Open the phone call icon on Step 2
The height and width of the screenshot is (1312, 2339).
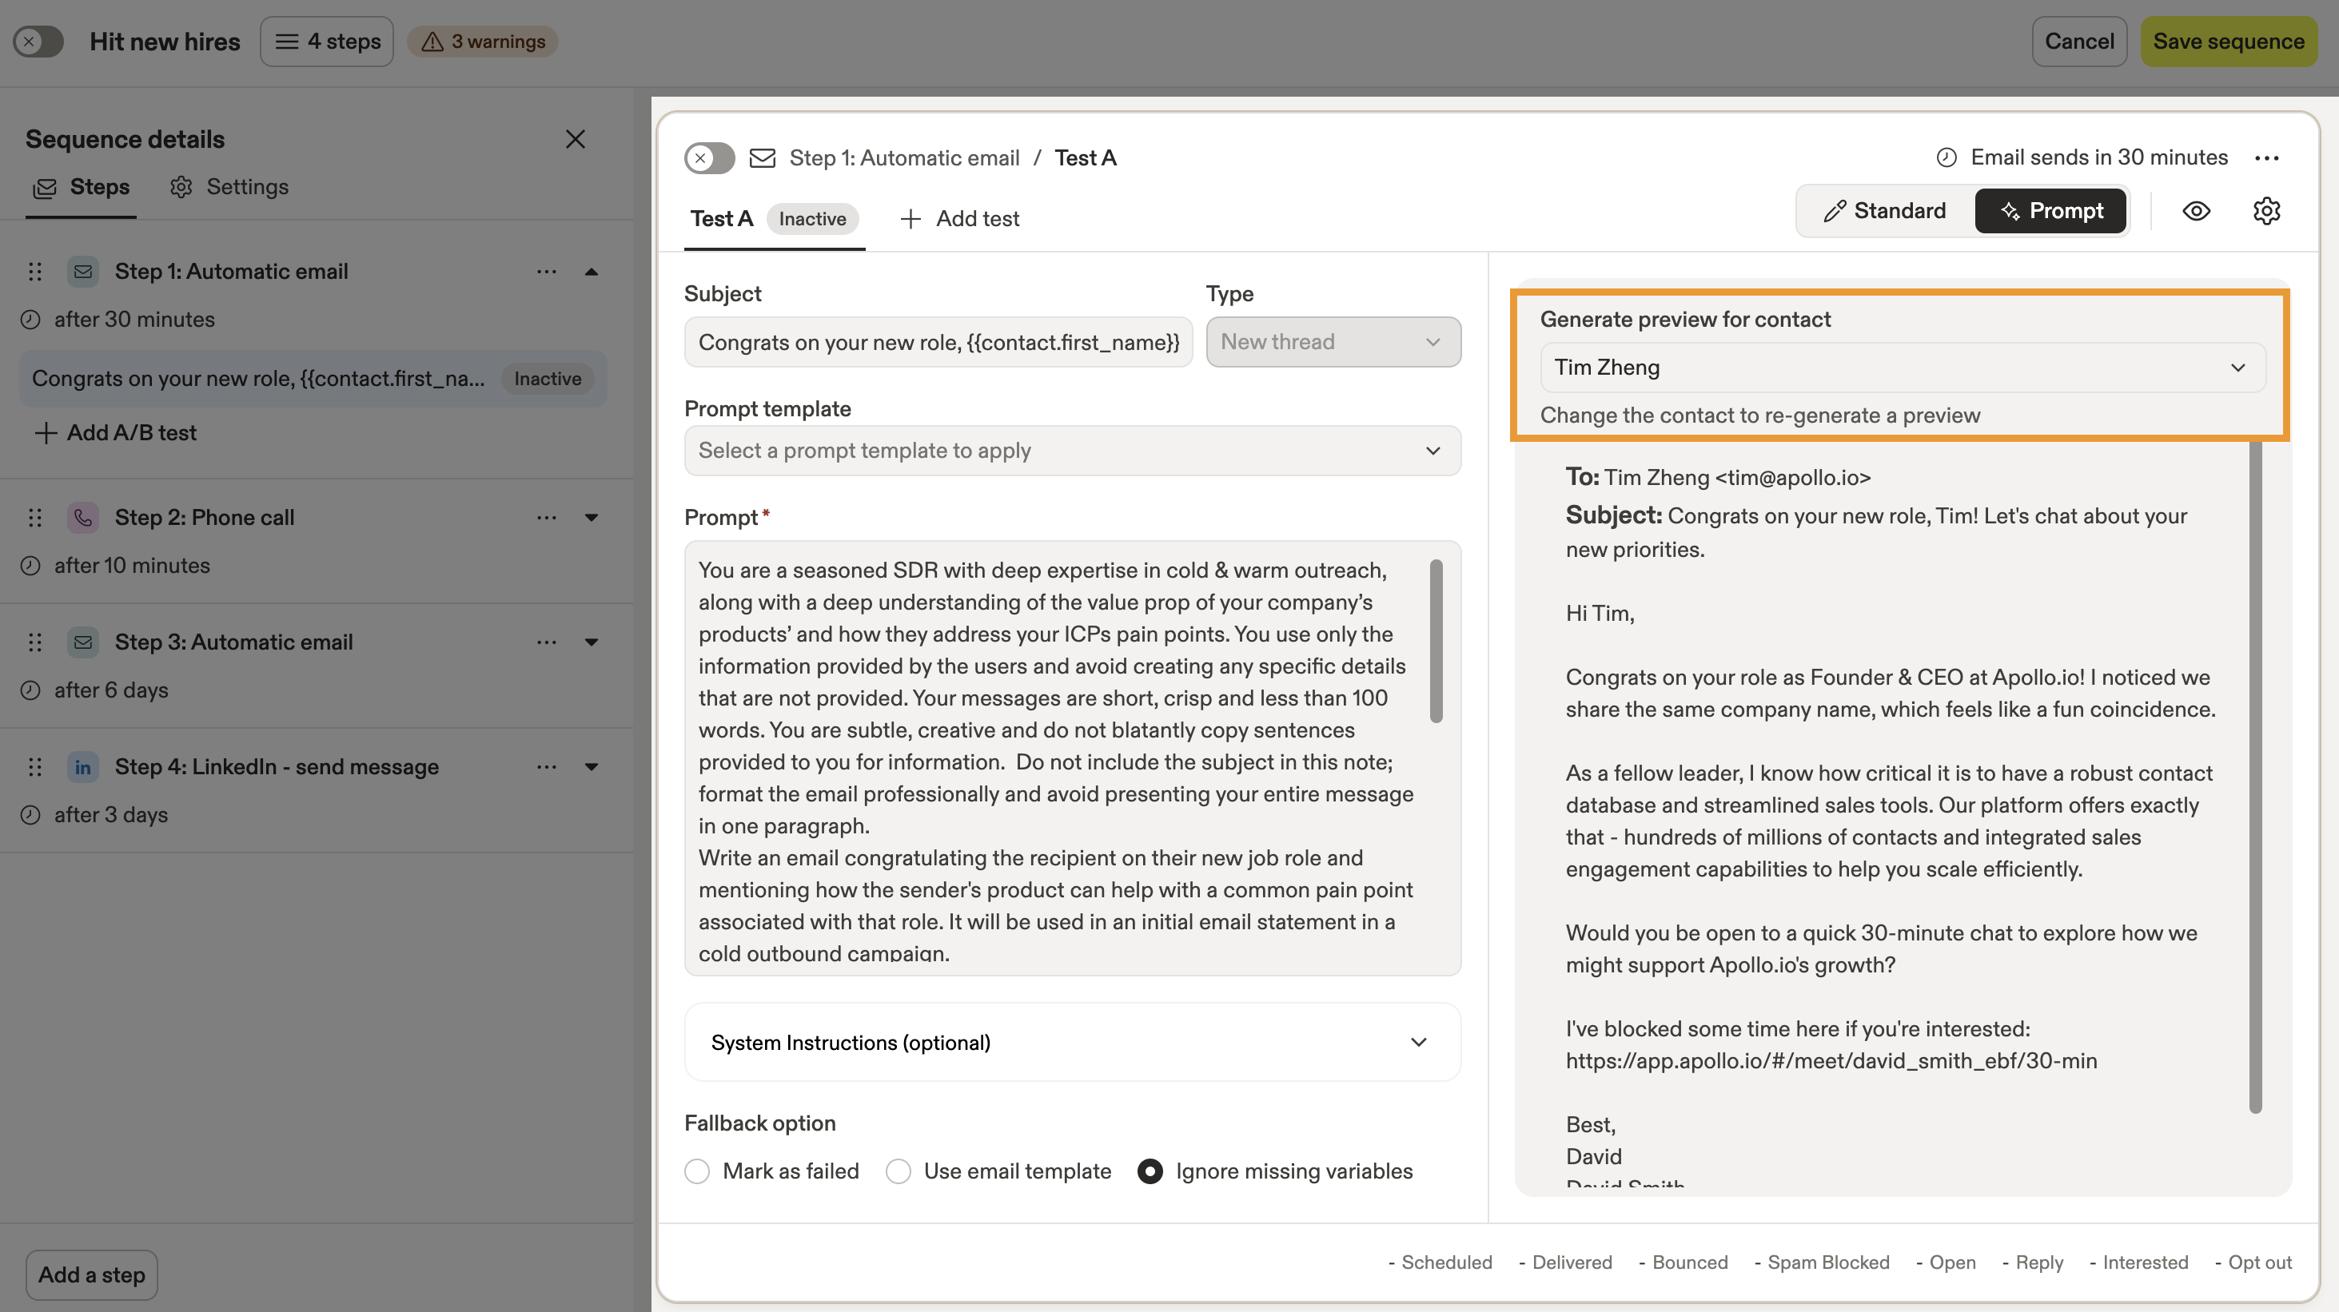pos(82,517)
